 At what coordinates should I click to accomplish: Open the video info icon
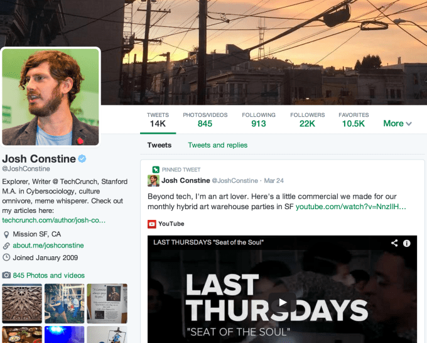tap(406, 243)
